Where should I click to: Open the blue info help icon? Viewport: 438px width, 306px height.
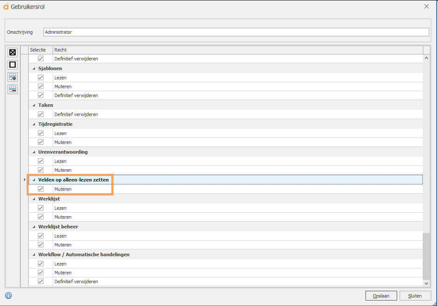[x=9, y=295]
